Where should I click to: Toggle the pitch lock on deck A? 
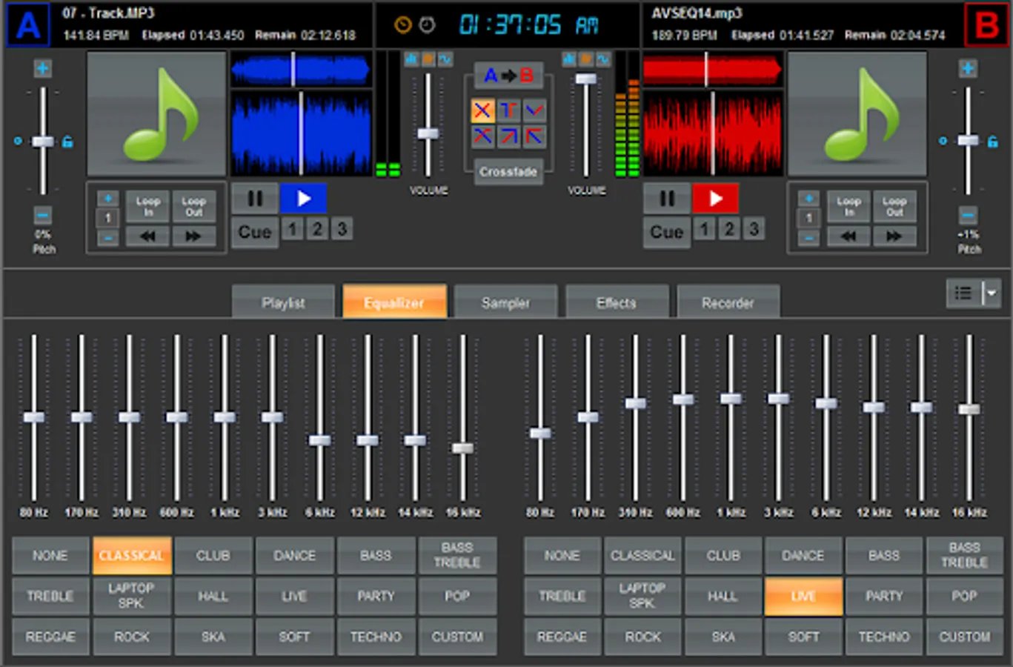pos(67,141)
